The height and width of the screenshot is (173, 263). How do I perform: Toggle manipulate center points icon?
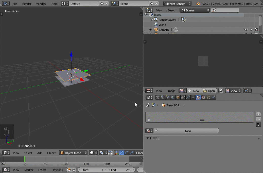(x=110, y=153)
